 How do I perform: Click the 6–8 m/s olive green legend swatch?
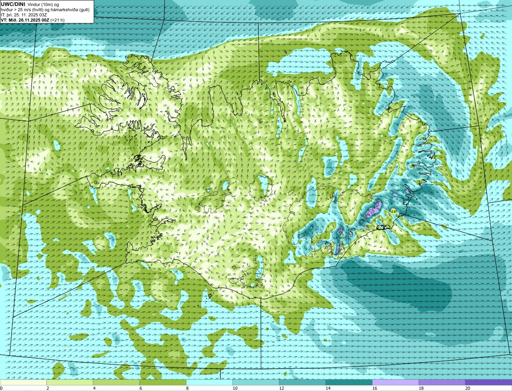tap(163, 382)
